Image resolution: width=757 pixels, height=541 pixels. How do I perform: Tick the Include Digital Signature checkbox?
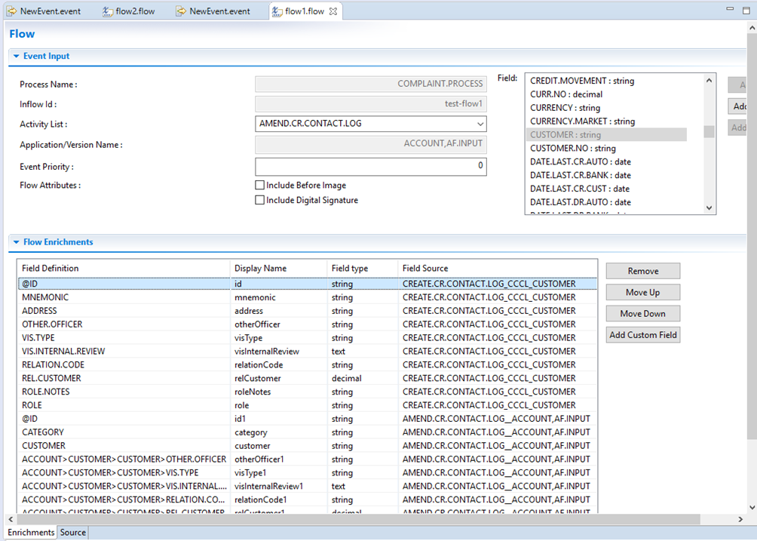[260, 201]
